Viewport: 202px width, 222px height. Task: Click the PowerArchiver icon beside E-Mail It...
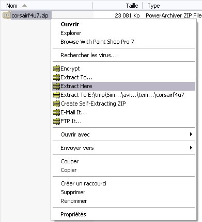tap(56, 112)
